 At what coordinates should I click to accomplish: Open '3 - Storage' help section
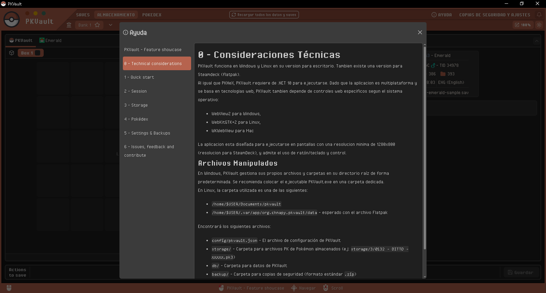[157, 105]
